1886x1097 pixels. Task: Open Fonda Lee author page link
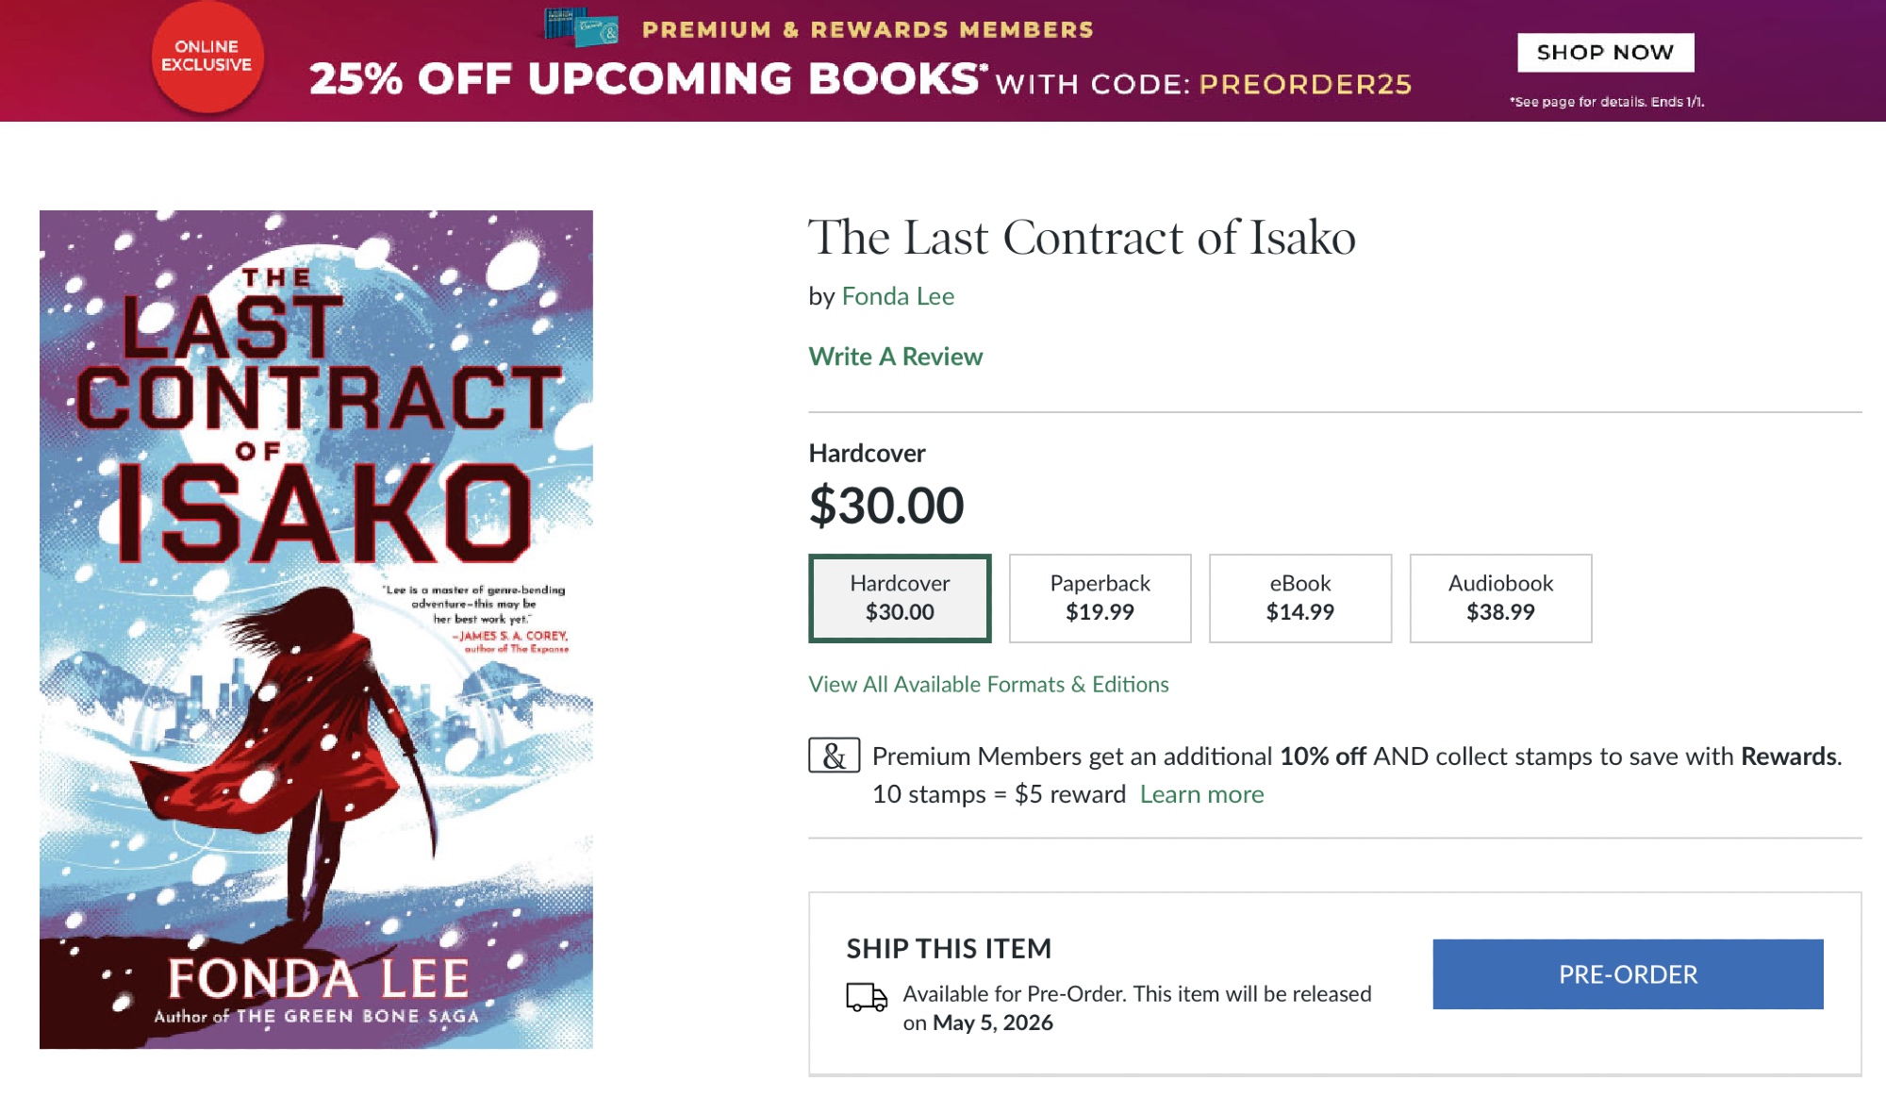point(898,296)
